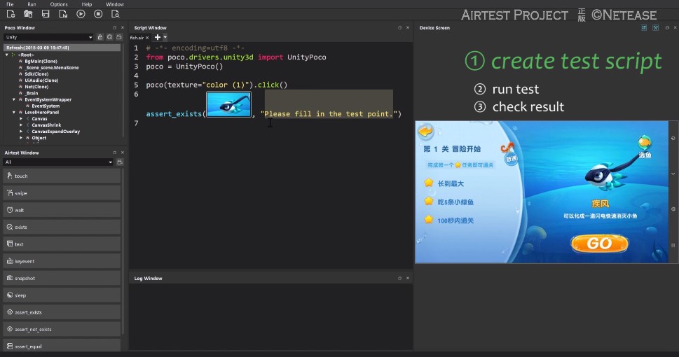
Task: Select EventSystem child tree item
Action: tap(46, 106)
